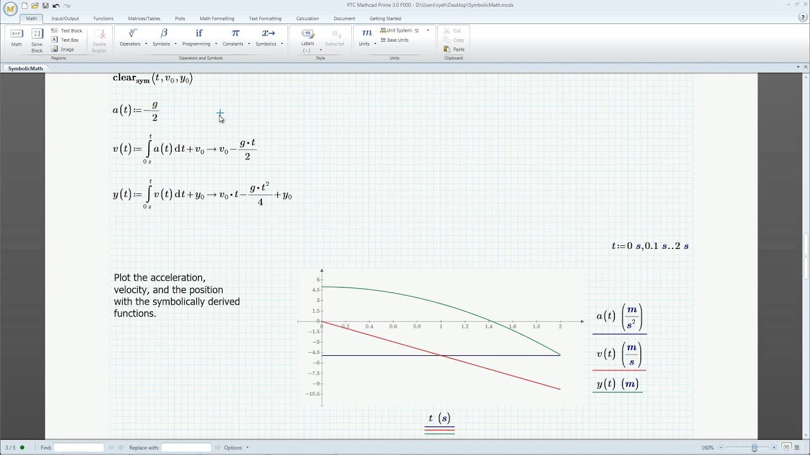Click the Replace with input field
This screenshot has height=455, width=810.
coord(186,447)
